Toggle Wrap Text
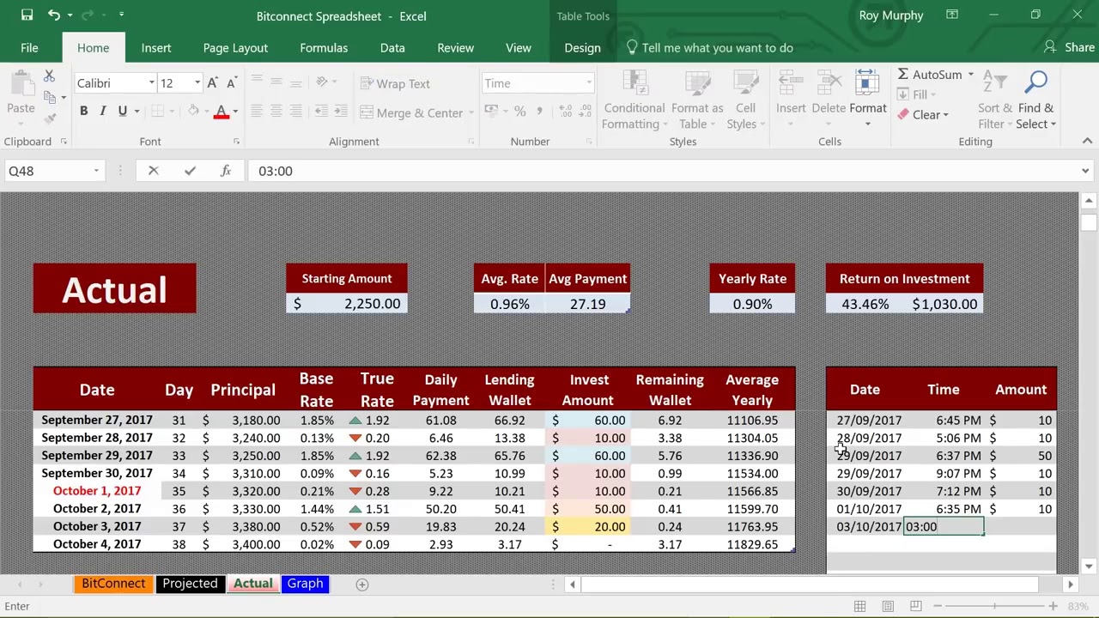The height and width of the screenshot is (618, 1099). click(395, 83)
